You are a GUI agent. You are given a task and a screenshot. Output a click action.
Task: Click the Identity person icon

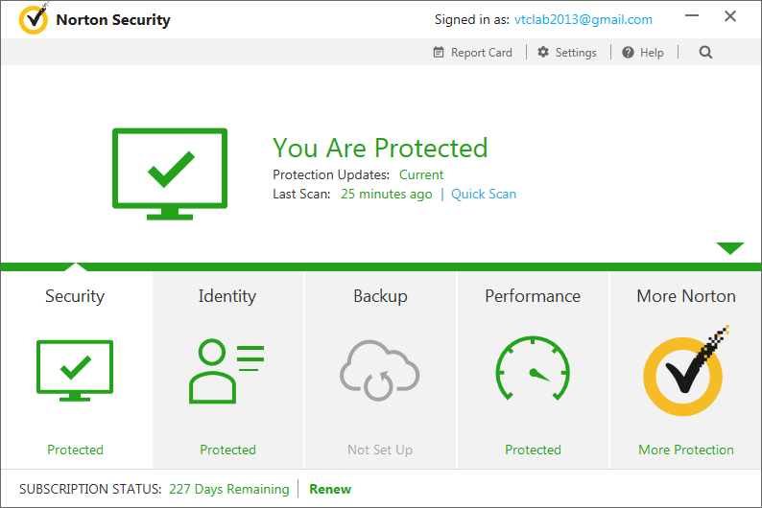click(226, 370)
